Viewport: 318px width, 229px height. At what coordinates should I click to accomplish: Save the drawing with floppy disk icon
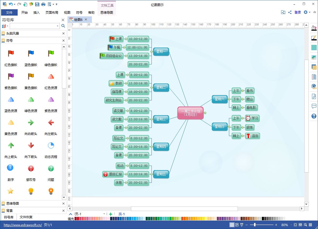[x=37, y=4]
